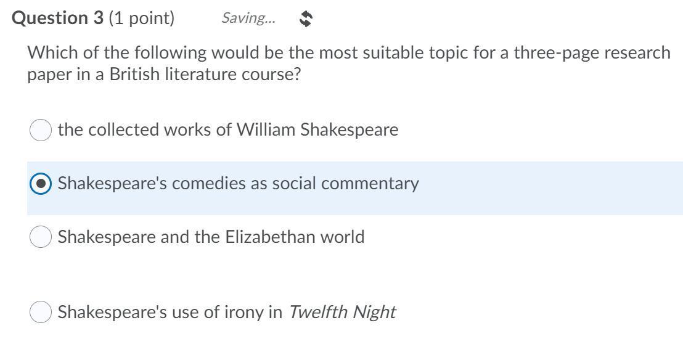Click the '(1 point)' score text

[142, 18]
